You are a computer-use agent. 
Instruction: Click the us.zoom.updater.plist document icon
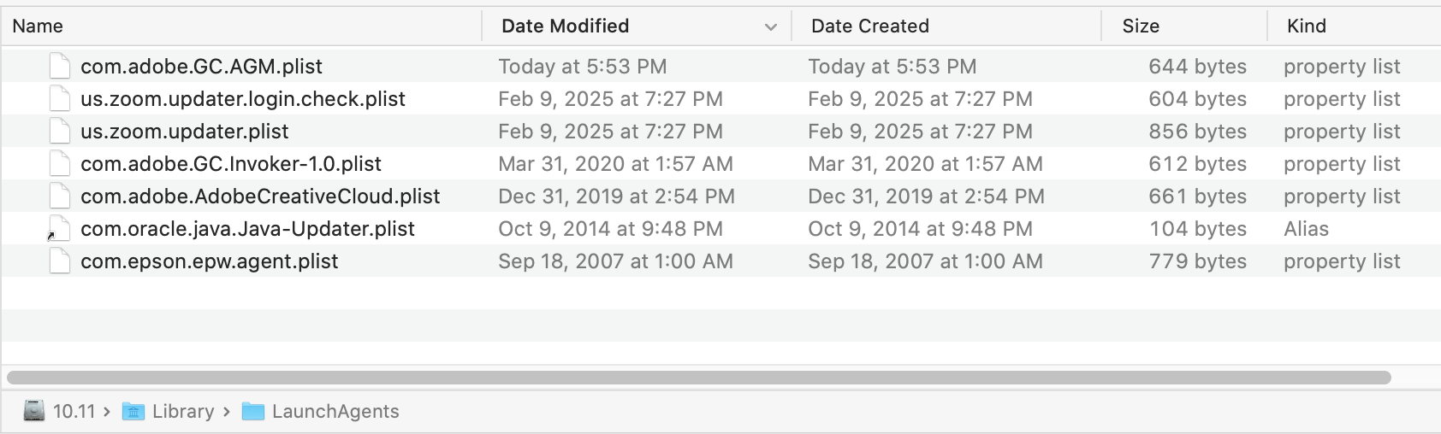(x=59, y=131)
